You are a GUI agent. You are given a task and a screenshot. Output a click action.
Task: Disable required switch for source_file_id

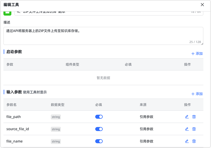(x=99, y=129)
